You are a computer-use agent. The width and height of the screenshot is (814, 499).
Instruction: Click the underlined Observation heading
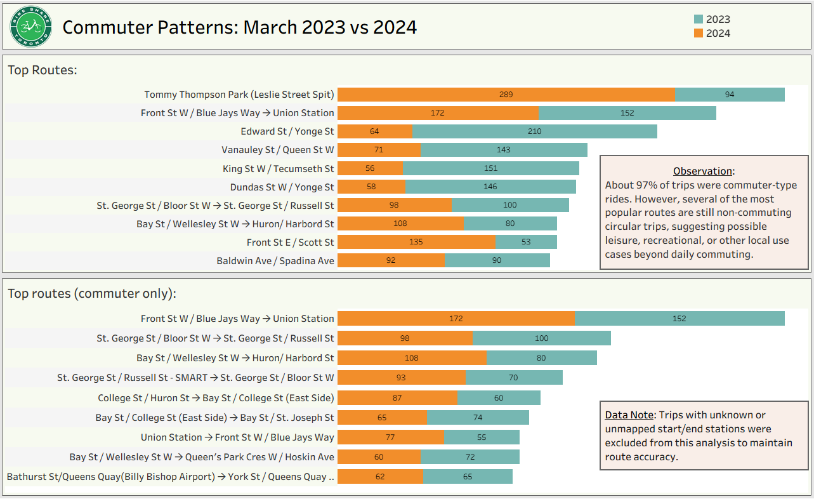(x=702, y=171)
